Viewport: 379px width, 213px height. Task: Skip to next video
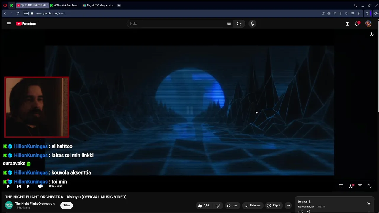(x=28, y=186)
